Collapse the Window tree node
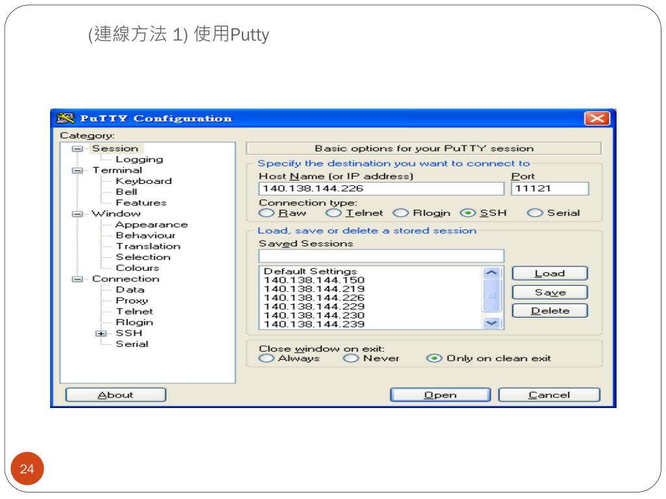This screenshot has height=499, width=666. point(77,214)
